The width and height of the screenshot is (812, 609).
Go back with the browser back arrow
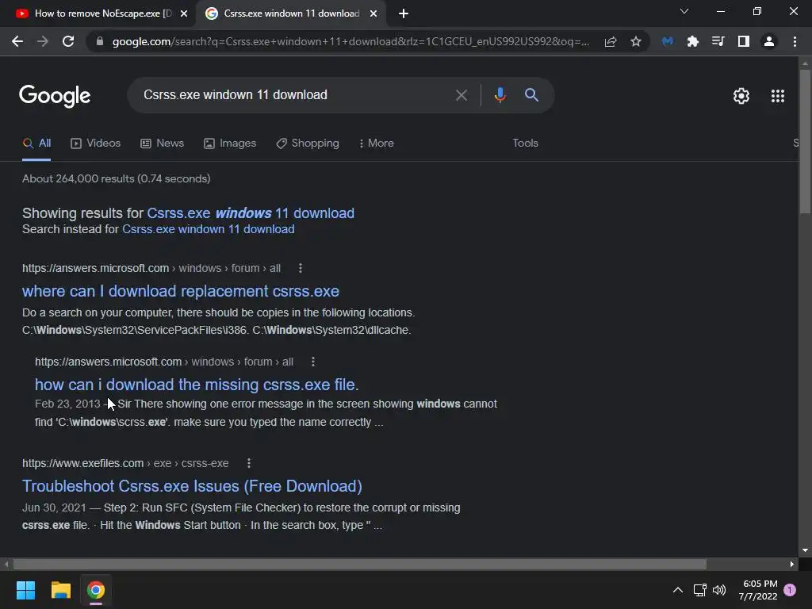17,41
